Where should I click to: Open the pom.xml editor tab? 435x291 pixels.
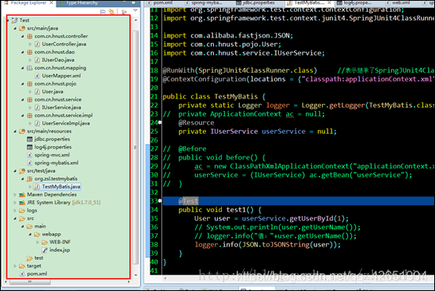point(163,3)
